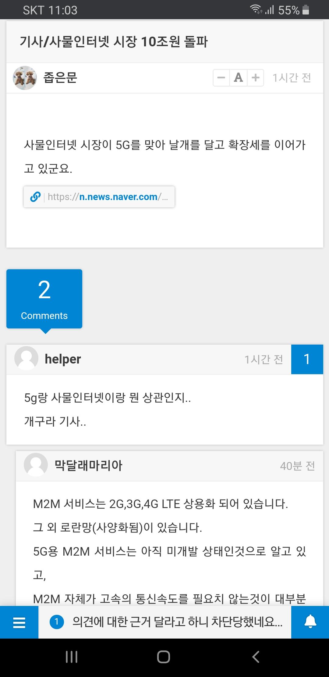Image resolution: width=329 pixels, height=677 pixels.
Task: Tap Android recent apps button
Action: (x=72, y=657)
